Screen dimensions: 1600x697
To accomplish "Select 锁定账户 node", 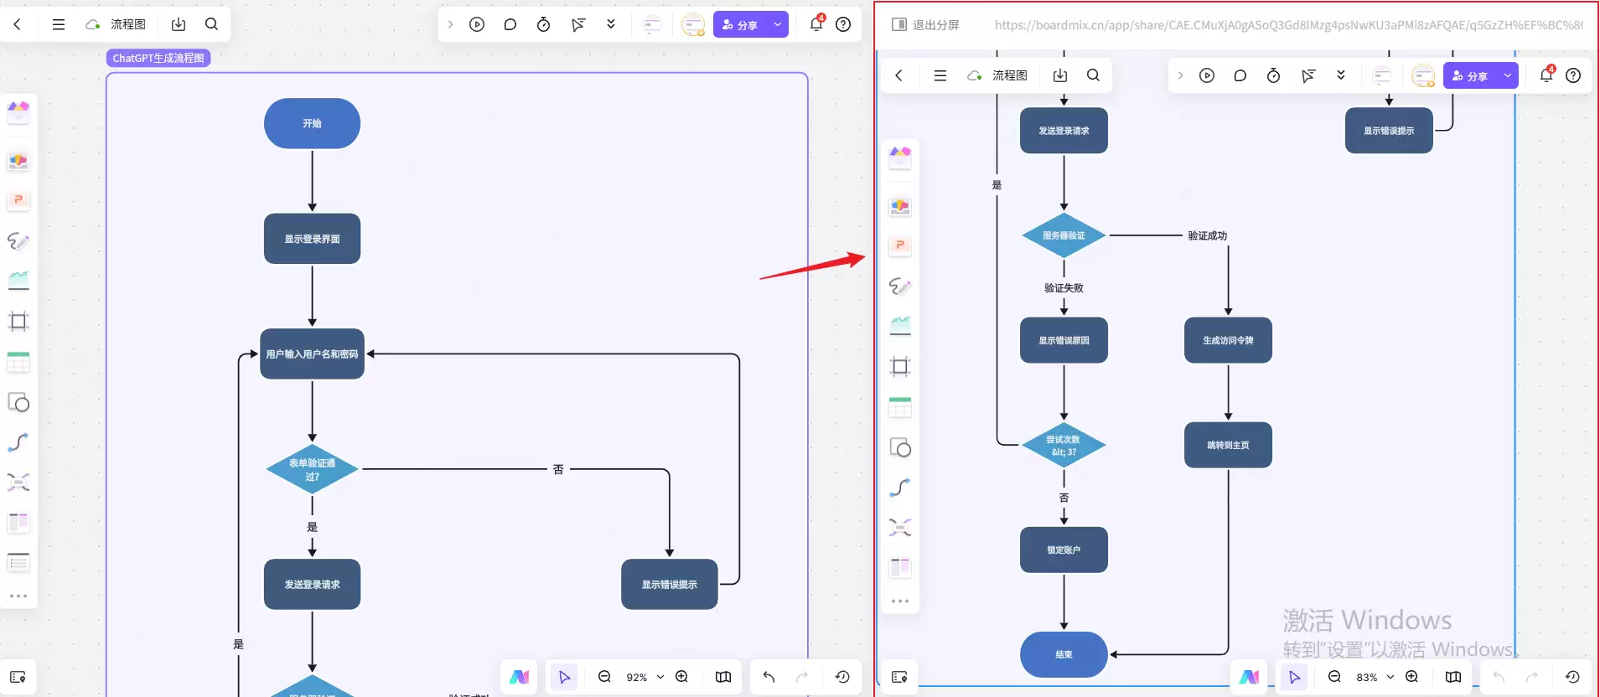I will click(x=1064, y=550).
